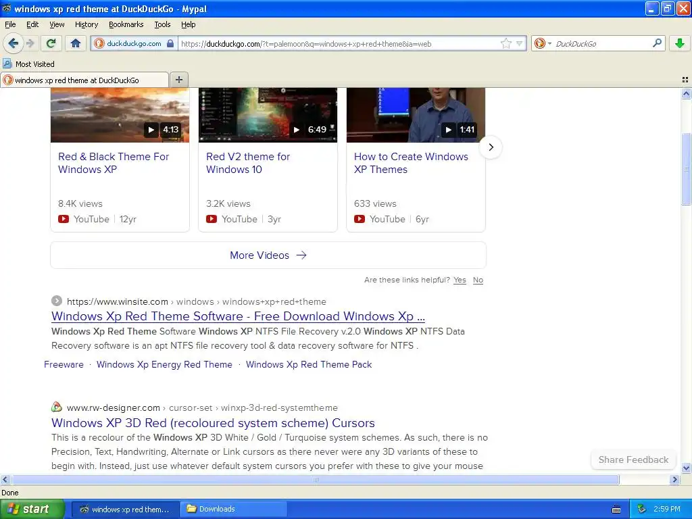Open the www.rw-designer.com URL breadcrumb
This screenshot has height=519, width=692.
tap(202, 407)
